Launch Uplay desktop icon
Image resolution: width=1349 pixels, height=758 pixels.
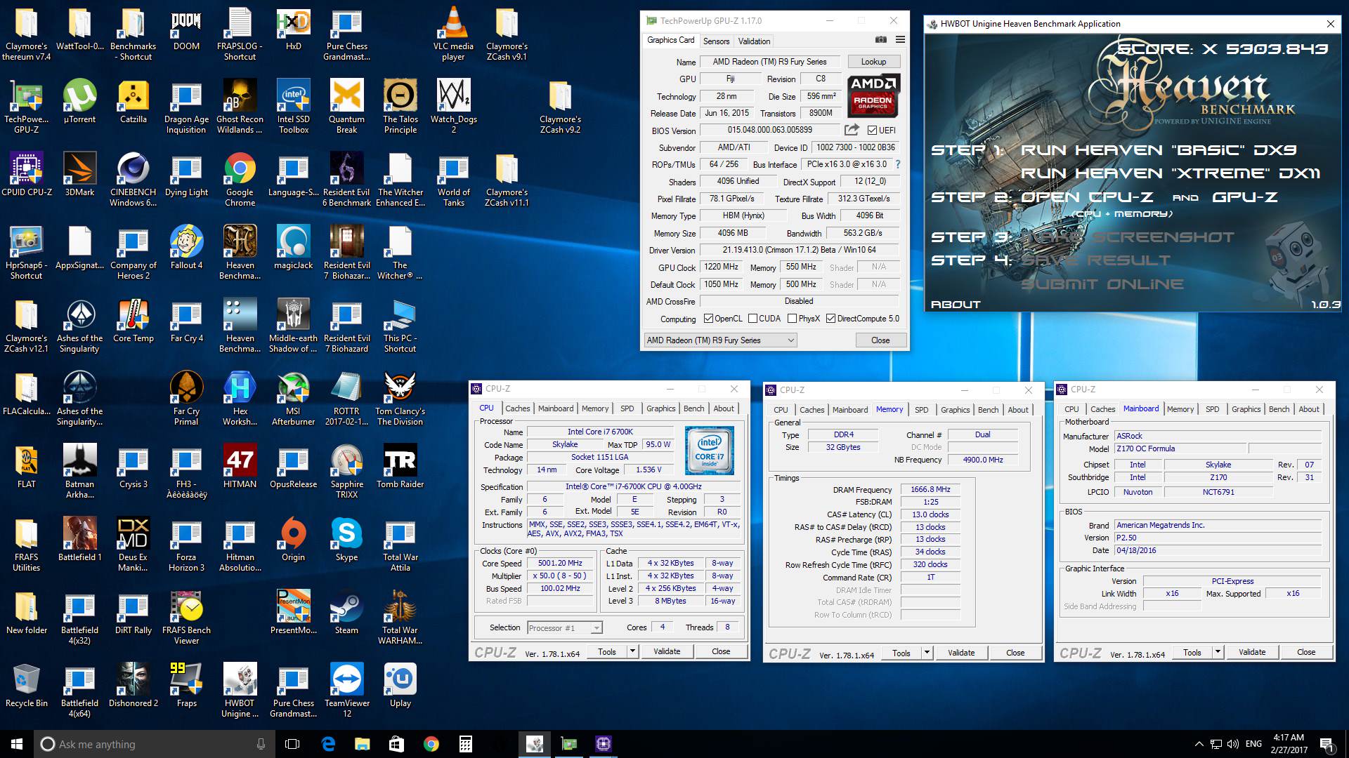[400, 686]
